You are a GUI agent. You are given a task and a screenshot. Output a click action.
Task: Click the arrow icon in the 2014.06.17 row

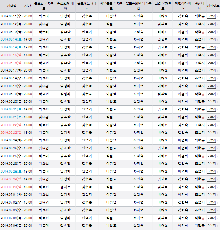click(x=218, y=71)
